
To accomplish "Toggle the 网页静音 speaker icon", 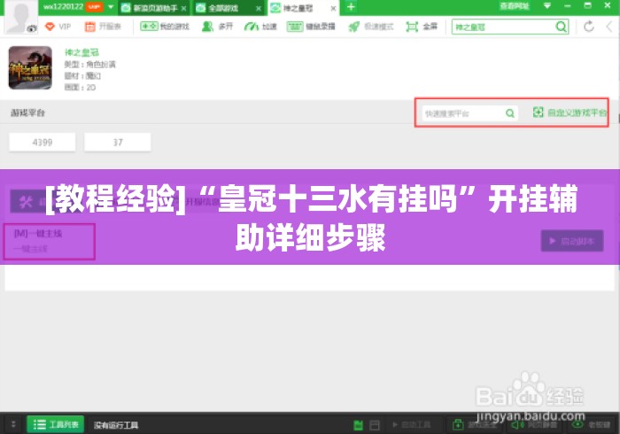I will pyautogui.click(x=517, y=425).
